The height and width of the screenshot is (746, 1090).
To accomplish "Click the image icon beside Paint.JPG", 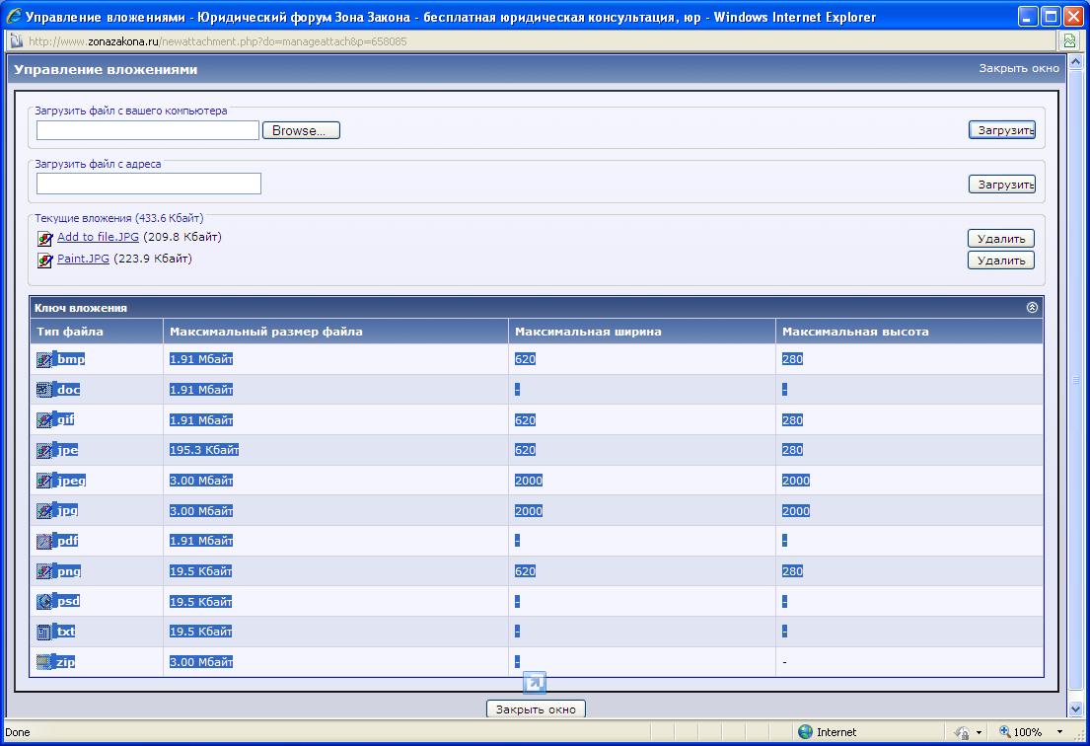I will 45,261.
